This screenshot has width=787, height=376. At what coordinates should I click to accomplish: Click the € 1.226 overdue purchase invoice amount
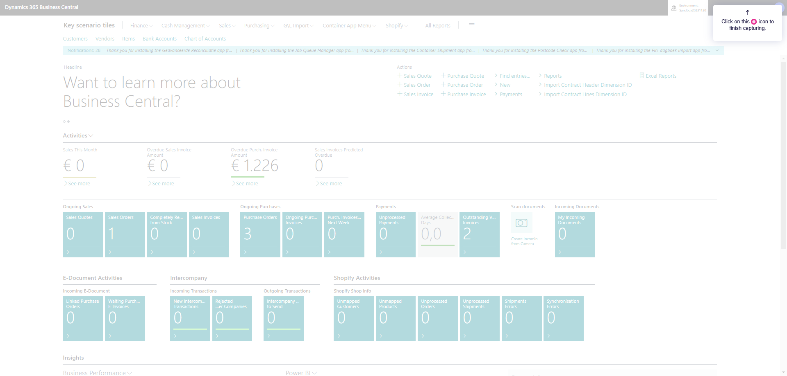[x=255, y=166]
